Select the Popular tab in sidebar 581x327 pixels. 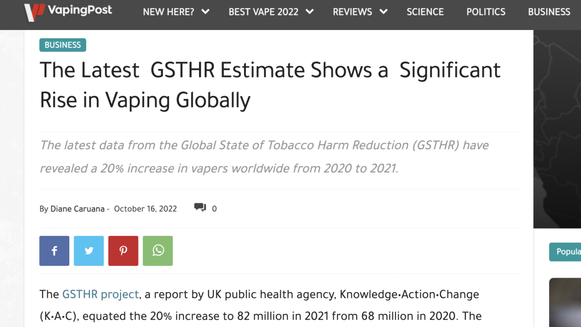(567, 252)
